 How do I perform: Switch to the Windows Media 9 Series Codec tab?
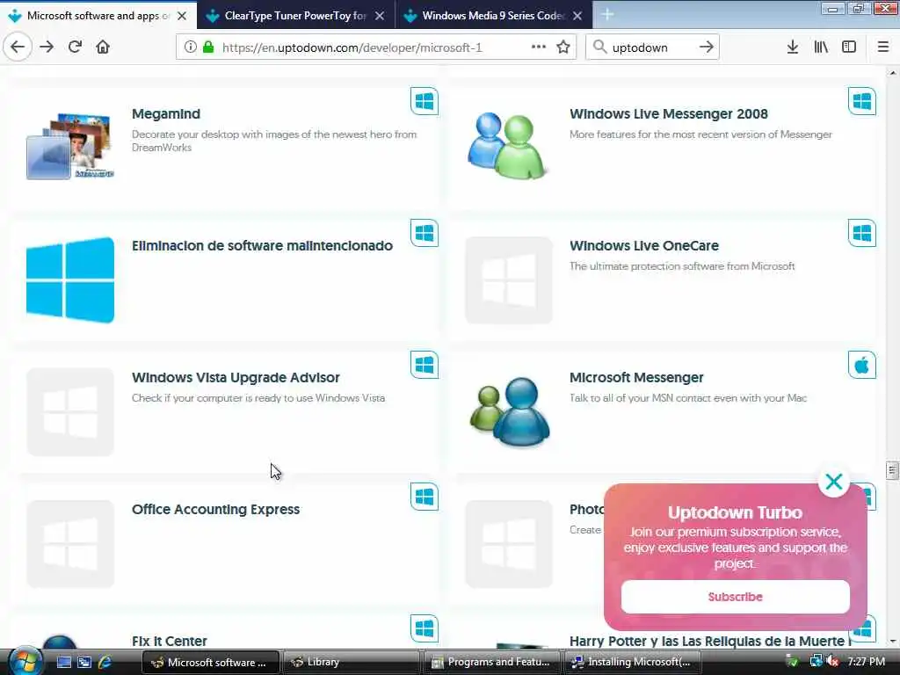[x=494, y=16]
